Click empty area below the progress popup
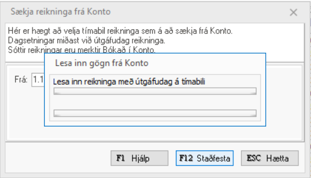311x178 pixels. (155, 134)
